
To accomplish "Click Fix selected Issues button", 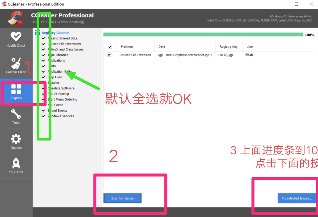I will (297, 198).
